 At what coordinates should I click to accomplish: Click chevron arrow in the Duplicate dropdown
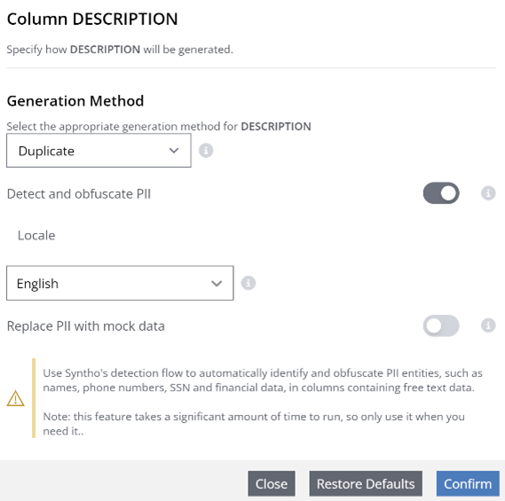tap(174, 151)
